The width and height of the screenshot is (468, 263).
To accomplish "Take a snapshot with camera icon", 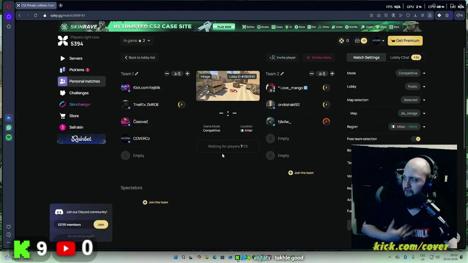I will (x=379, y=15).
